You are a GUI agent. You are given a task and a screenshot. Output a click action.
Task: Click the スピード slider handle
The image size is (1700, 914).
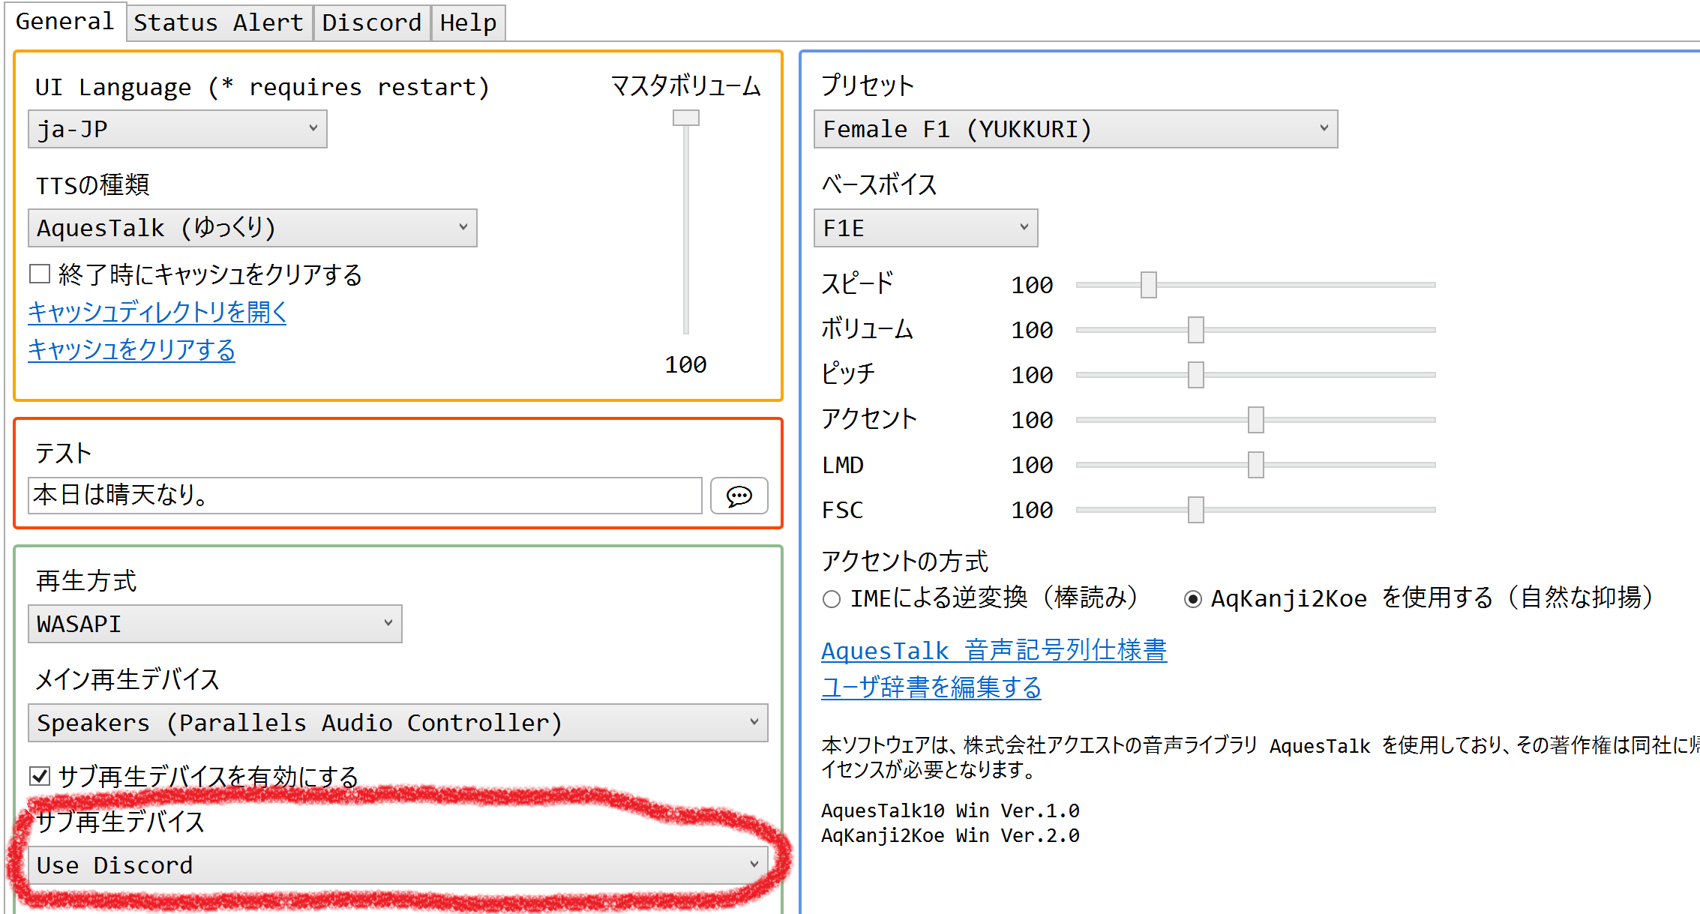tap(1149, 285)
